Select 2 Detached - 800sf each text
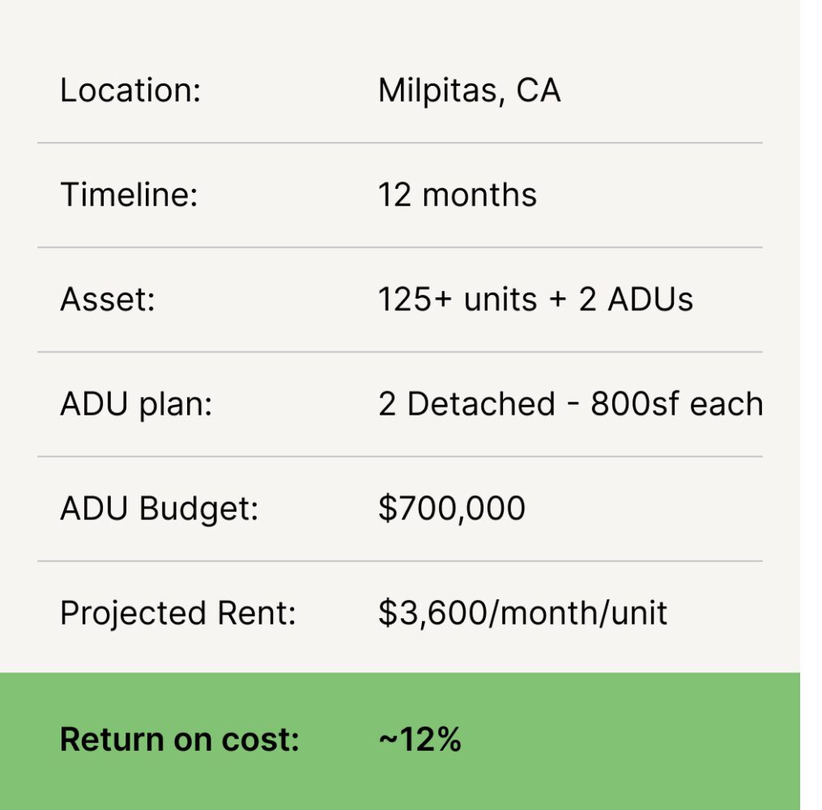Viewport: 822px width, 810px height. 570,403
